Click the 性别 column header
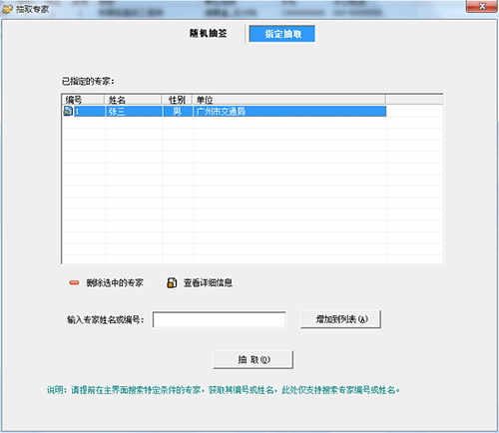This screenshot has width=499, height=433. pyautogui.click(x=177, y=100)
